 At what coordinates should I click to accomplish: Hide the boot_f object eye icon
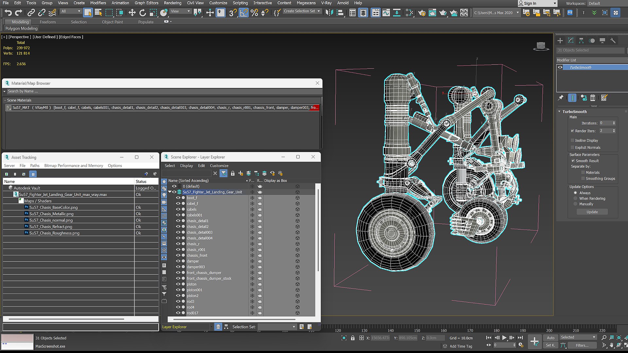[x=178, y=198]
